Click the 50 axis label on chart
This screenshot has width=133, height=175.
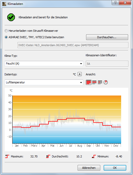[x=10, y=96]
